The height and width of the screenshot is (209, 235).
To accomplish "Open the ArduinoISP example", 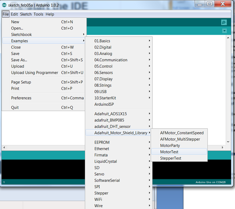I will pos(104,104).
